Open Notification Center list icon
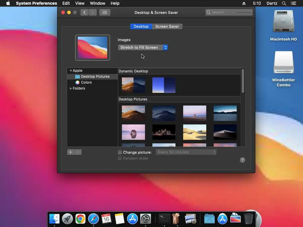The width and height of the screenshot is (303, 227). [293, 3]
